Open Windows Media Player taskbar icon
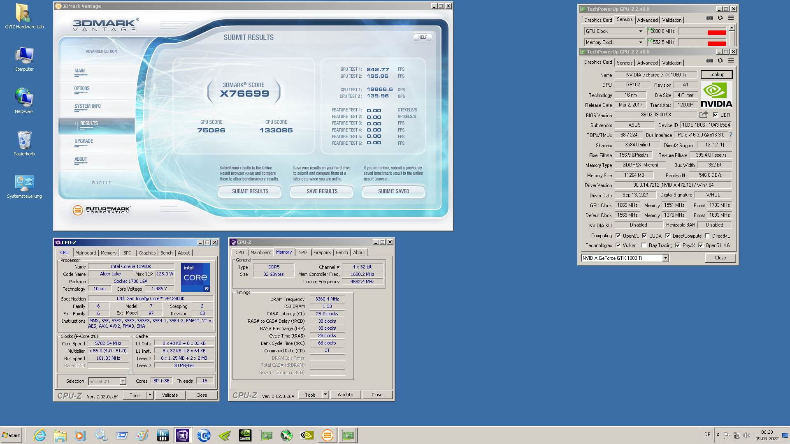This screenshot has width=790, height=444. (80, 435)
